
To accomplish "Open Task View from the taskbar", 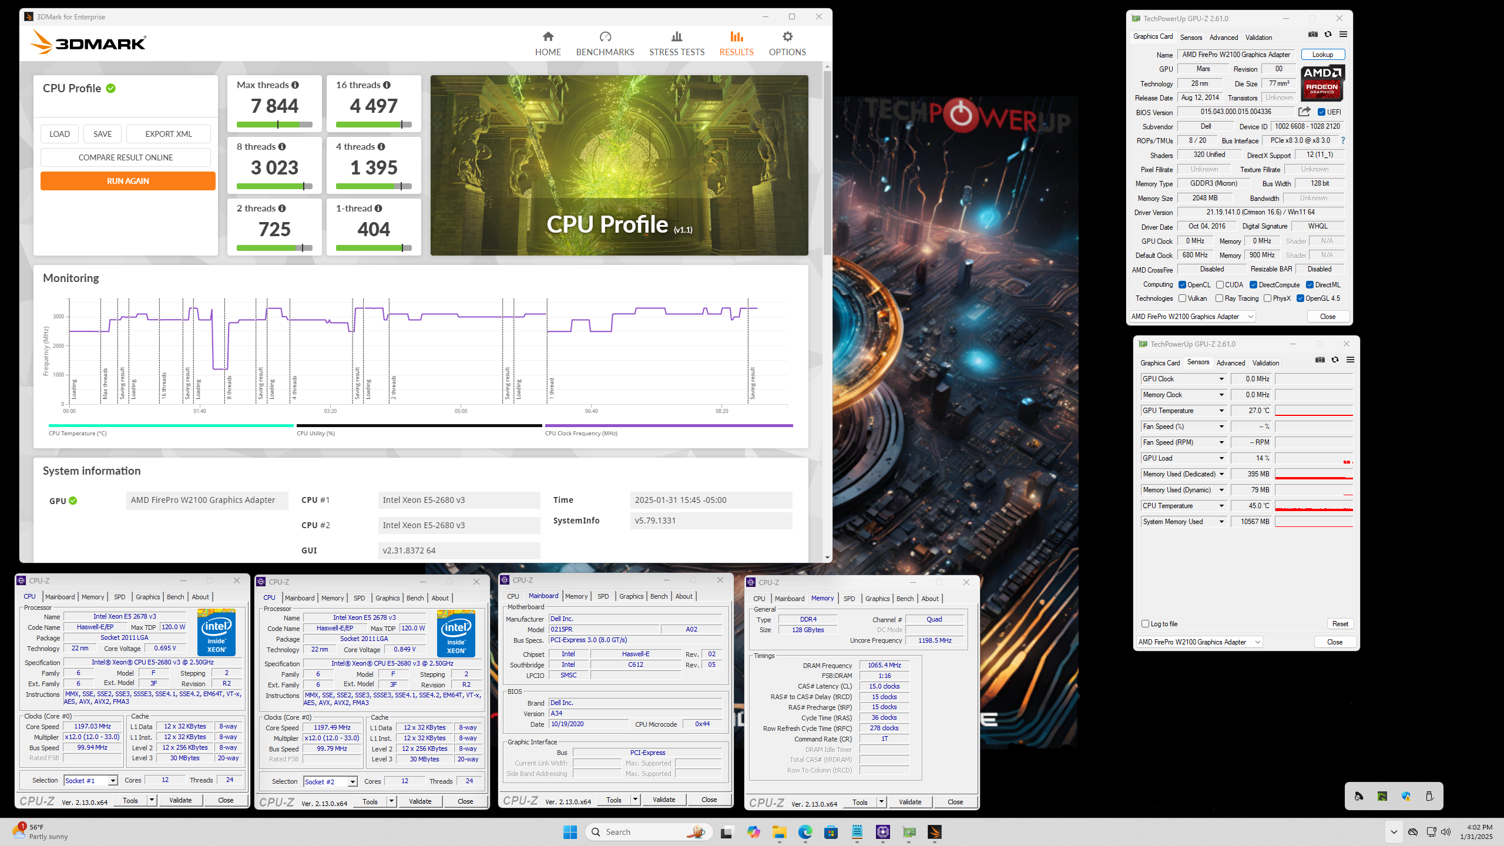I will tap(727, 832).
